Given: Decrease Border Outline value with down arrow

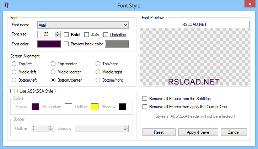Looking at the screenshot, I should (51, 130).
